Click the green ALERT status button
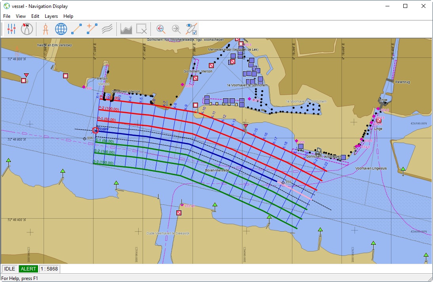The image size is (433, 282). 28,269
